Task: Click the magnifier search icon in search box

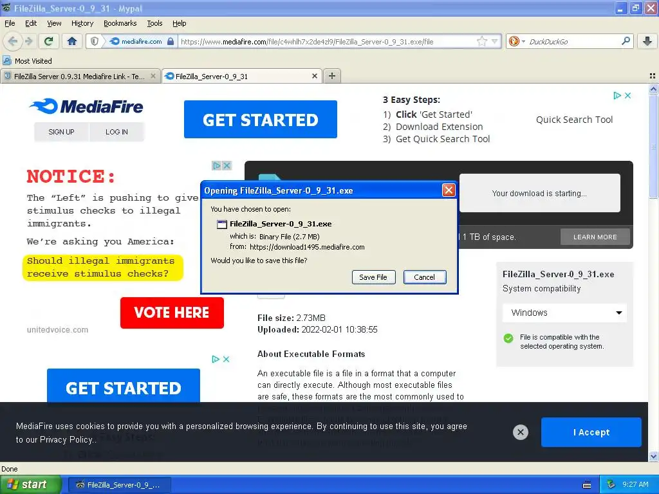Action: point(626,41)
